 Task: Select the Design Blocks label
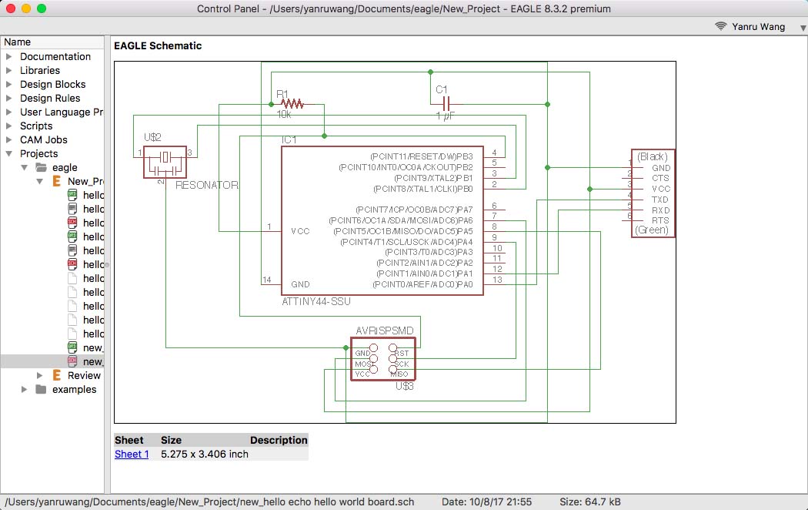pyautogui.click(x=52, y=85)
